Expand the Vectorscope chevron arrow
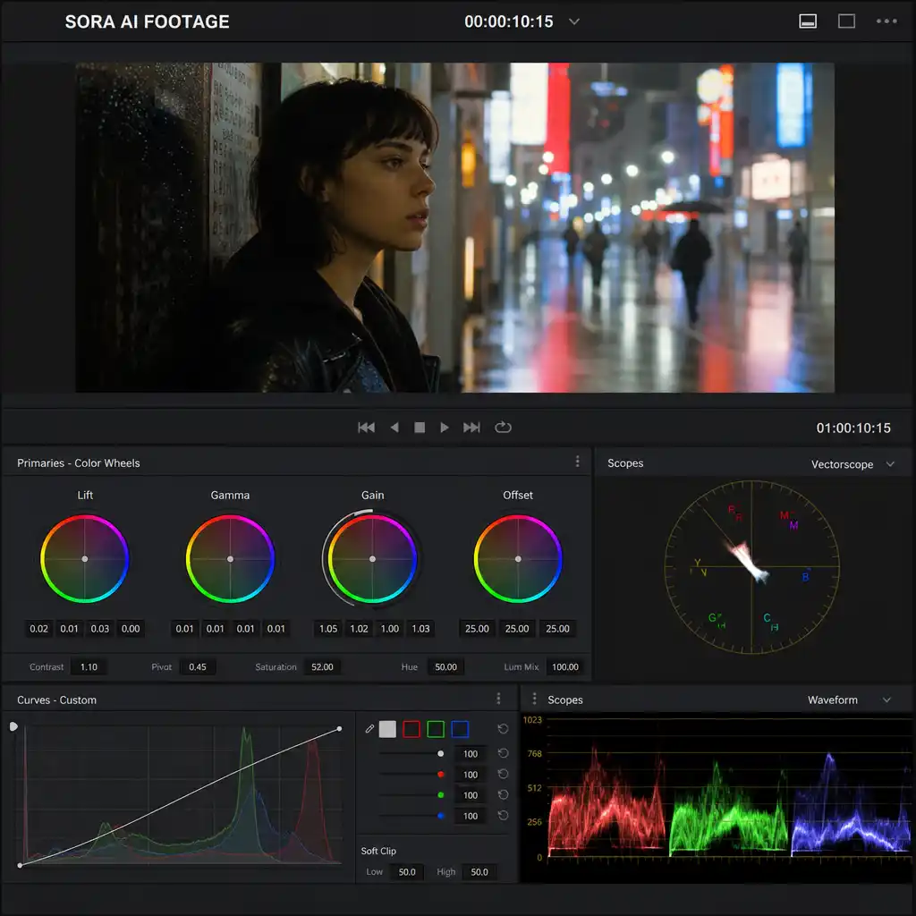This screenshot has width=916, height=916. tap(890, 464)
